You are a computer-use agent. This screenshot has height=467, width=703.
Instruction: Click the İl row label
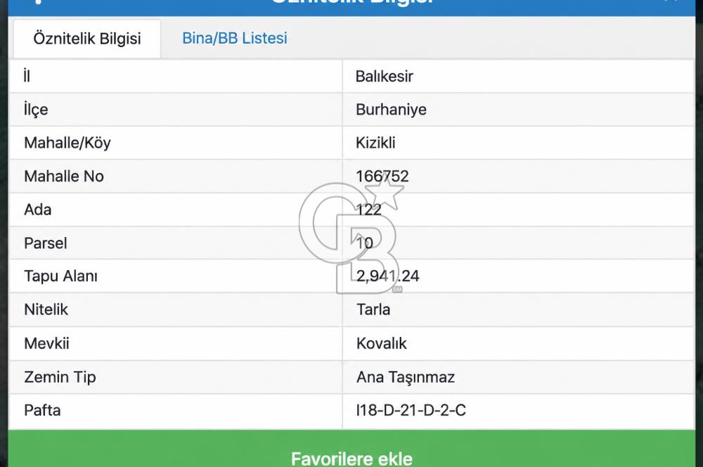(27, 76)
